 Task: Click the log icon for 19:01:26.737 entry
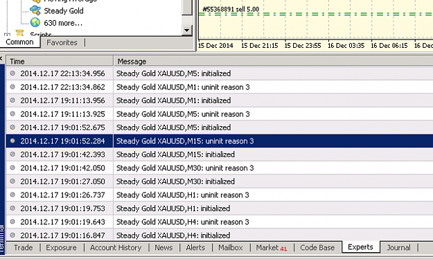12,195
